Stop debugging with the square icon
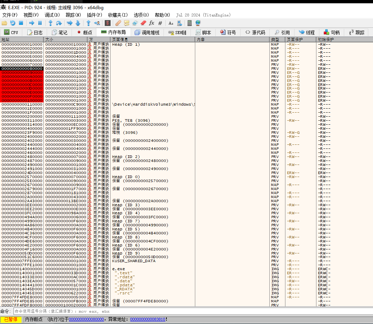373x324 pixels. tap(21, 23)
